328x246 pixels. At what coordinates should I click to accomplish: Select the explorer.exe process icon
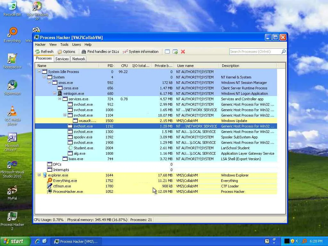(x=45, y=175)
